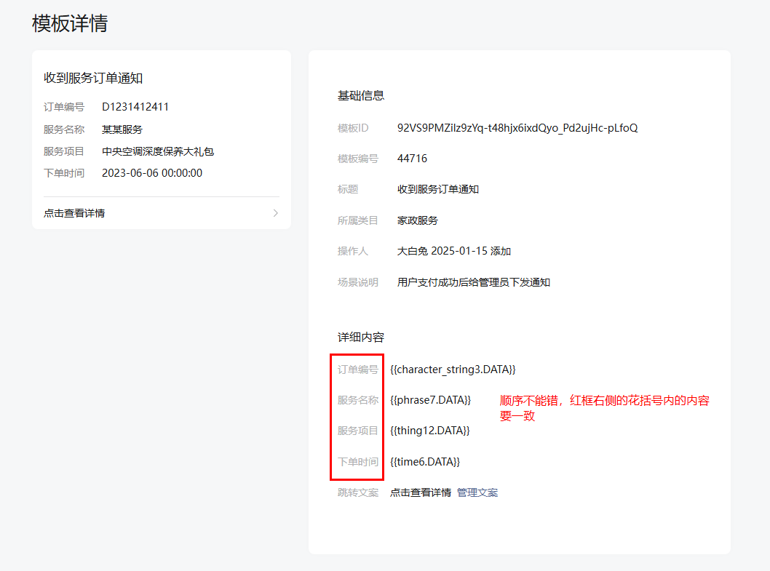
Task: Click 点击查看详情 text beside 跳转文案
Action: pyautogui.click(x=421, y=492)
